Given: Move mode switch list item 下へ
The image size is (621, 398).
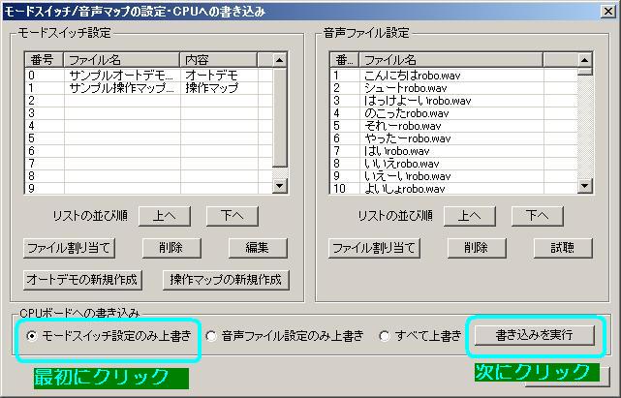Looking at the screenshot, I should [x=233, y=216].
